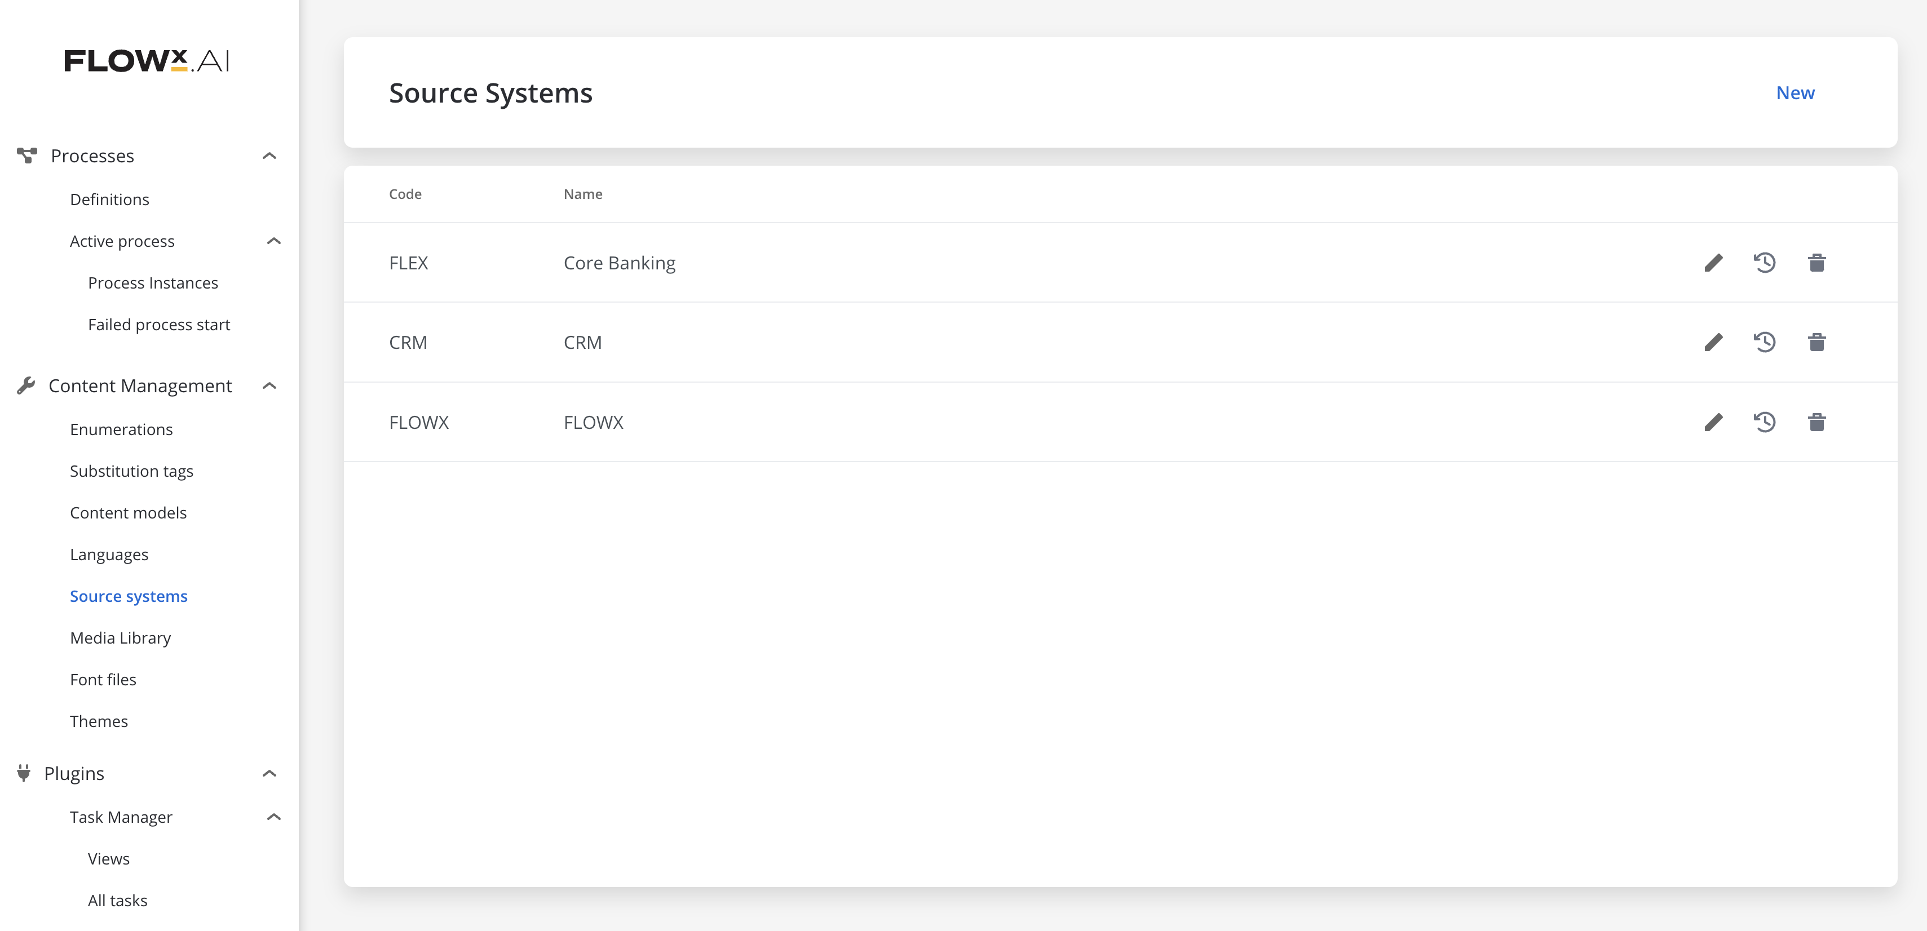The height and width of the screenshot is (931, 1927).
Task: Edit the FLOWX source system
Action: [1713, 423]
